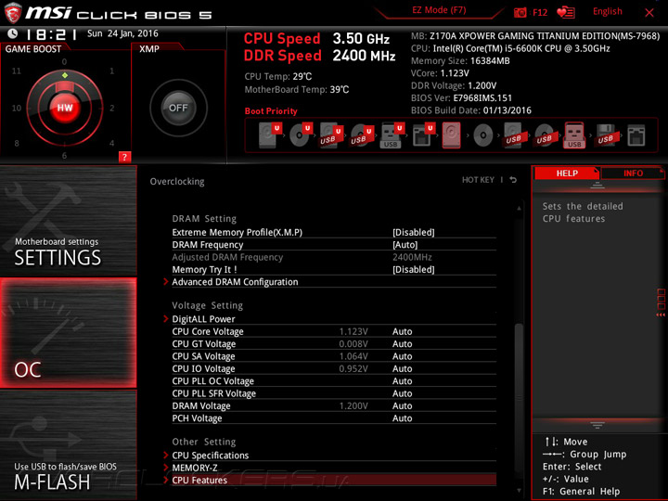Switch to the HELP tab

pyautogui.click(x=567, y=173)
